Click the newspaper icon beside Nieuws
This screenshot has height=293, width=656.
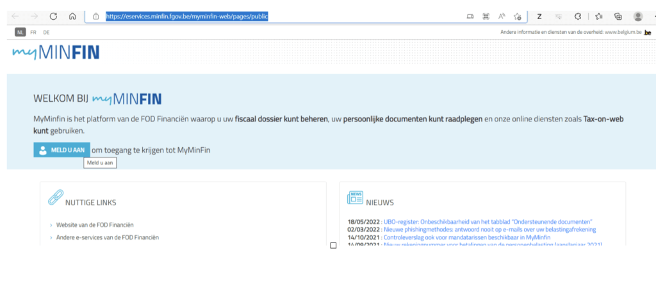tap(355, 198)
